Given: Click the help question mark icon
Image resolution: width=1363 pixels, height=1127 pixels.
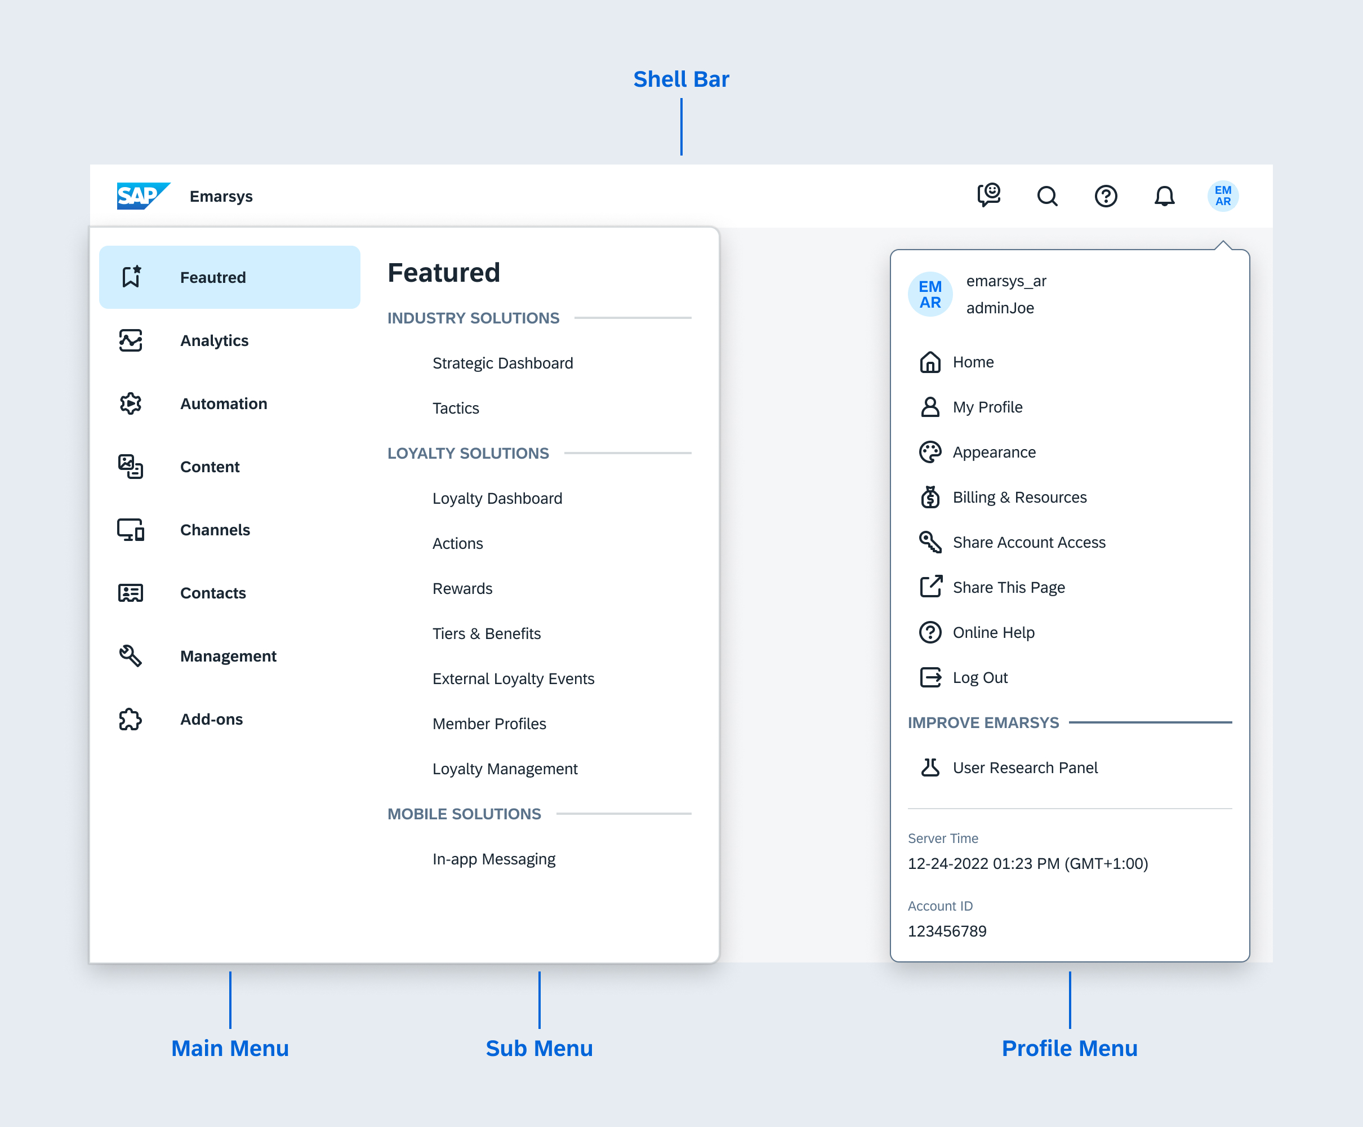Looking at the screenshot, I should [1106, 196].
